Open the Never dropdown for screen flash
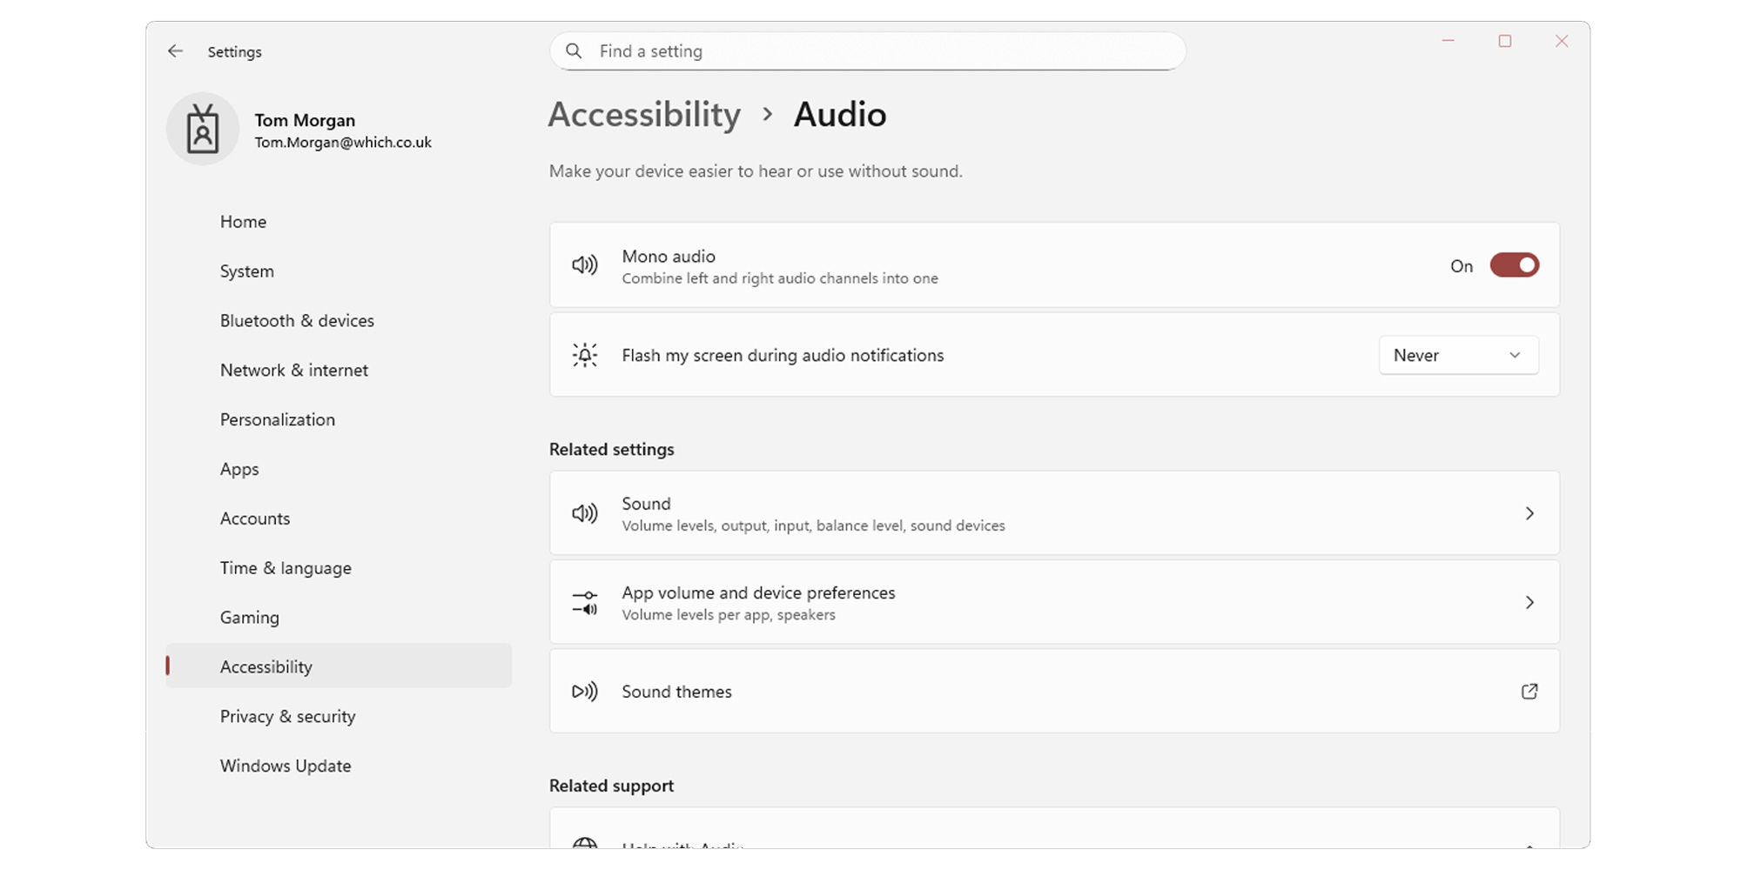This screenshot has height=870, width=1741. (1458, 355)
